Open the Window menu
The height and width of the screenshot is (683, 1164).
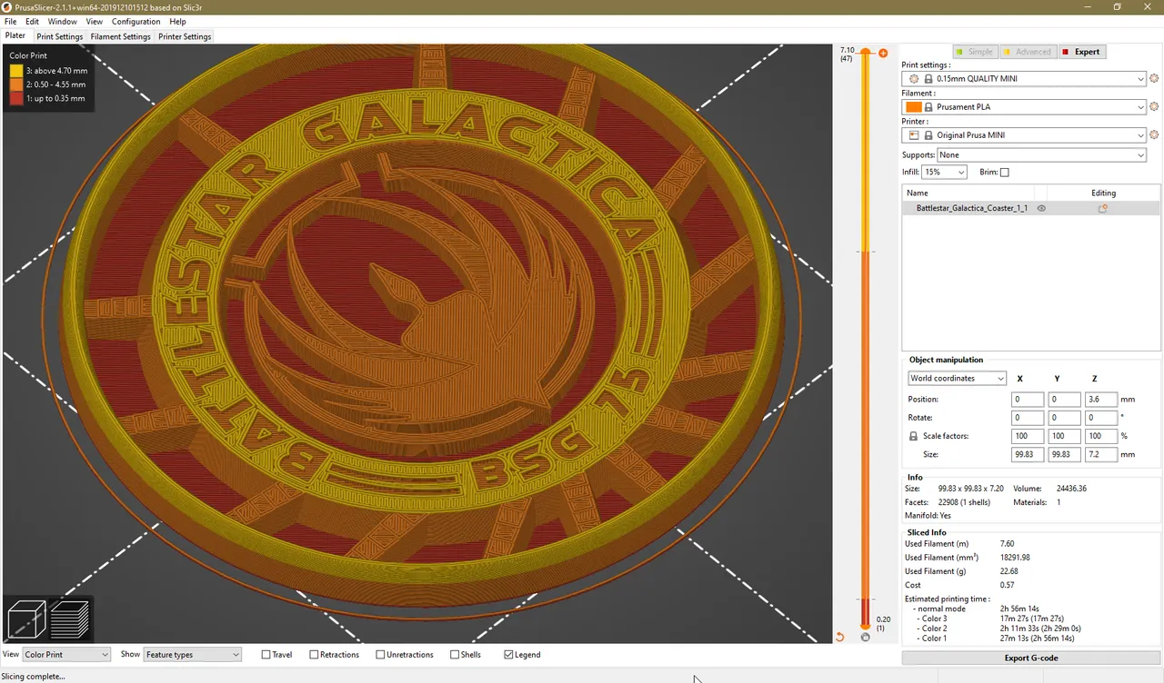point(62,22)
